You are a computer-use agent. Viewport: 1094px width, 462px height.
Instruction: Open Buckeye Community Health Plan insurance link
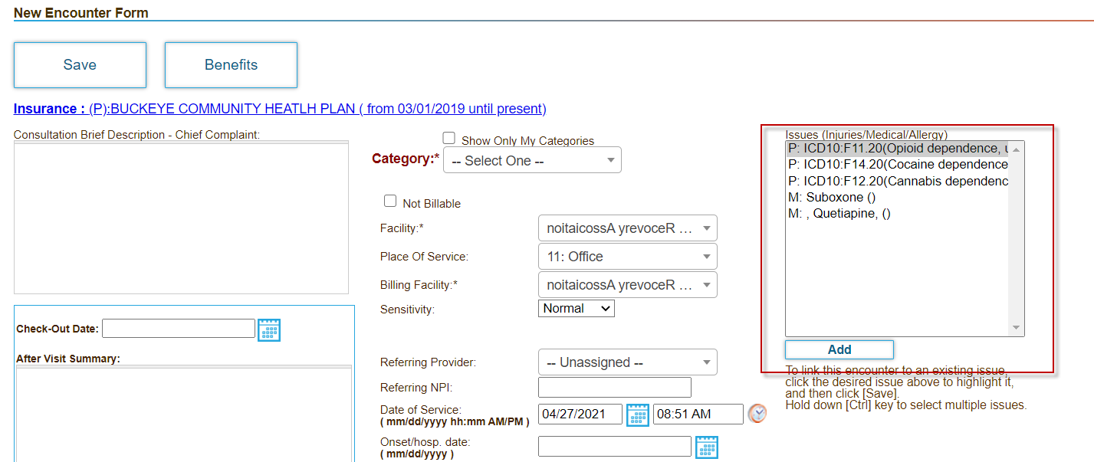(317, 109)
